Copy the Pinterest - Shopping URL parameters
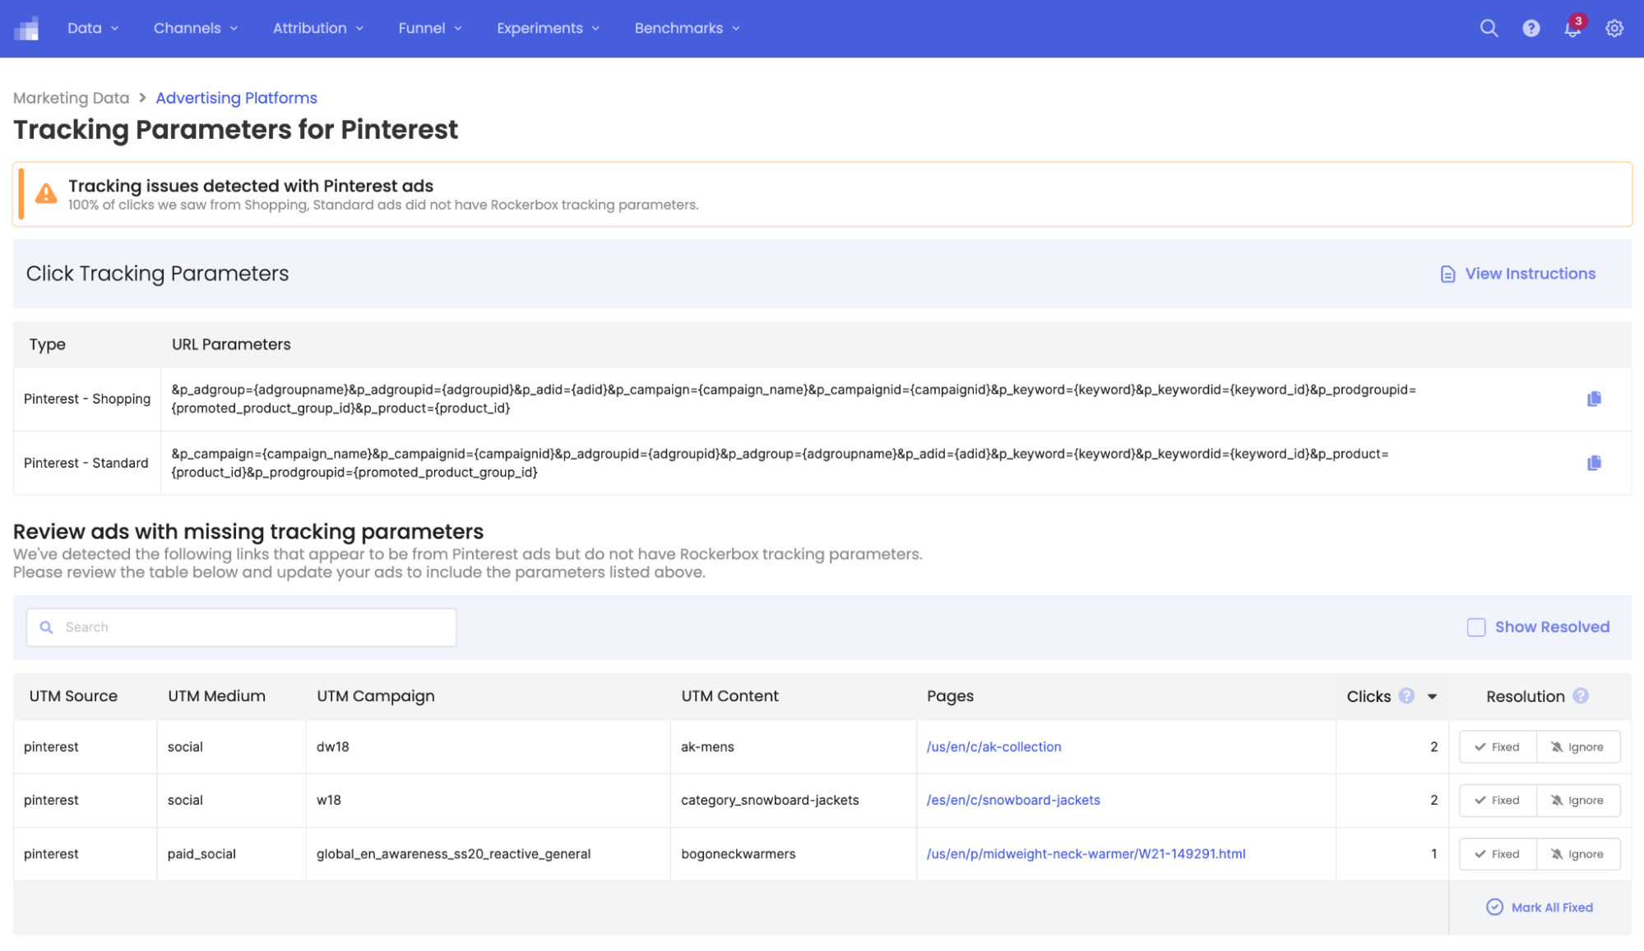The image size is (1644, 951). [x=1594, y=399]
